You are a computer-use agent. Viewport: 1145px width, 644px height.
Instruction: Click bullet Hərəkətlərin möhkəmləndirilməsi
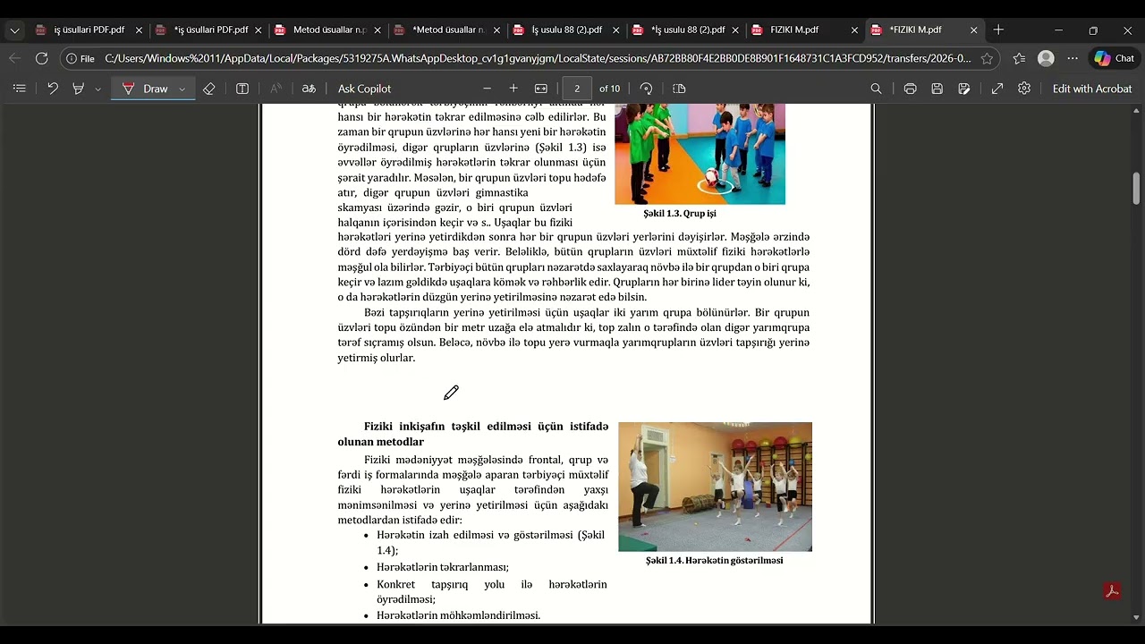point(458,615)
